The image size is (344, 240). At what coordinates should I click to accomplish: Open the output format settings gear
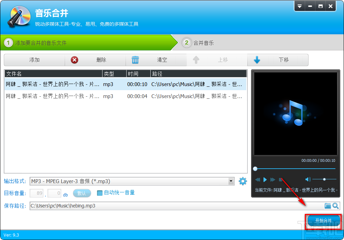[243, 181]
